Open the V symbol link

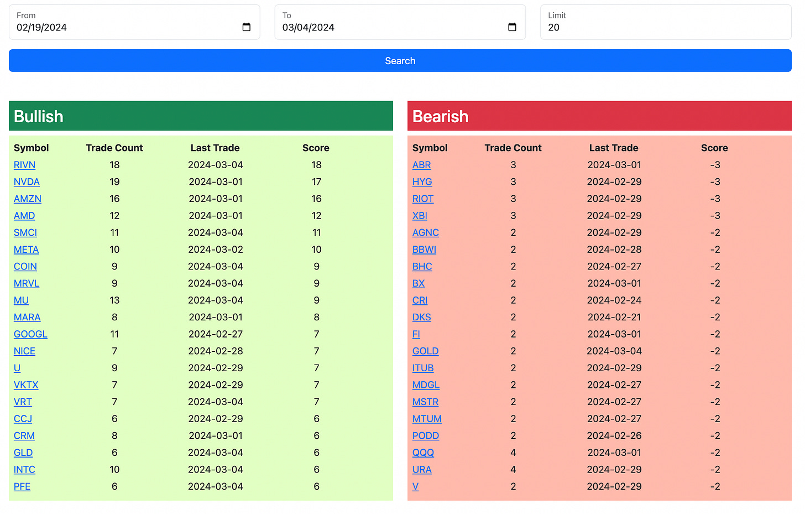point(415,487)
